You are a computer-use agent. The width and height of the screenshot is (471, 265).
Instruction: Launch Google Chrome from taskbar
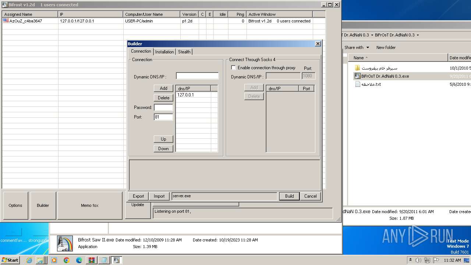click(67, 260)
